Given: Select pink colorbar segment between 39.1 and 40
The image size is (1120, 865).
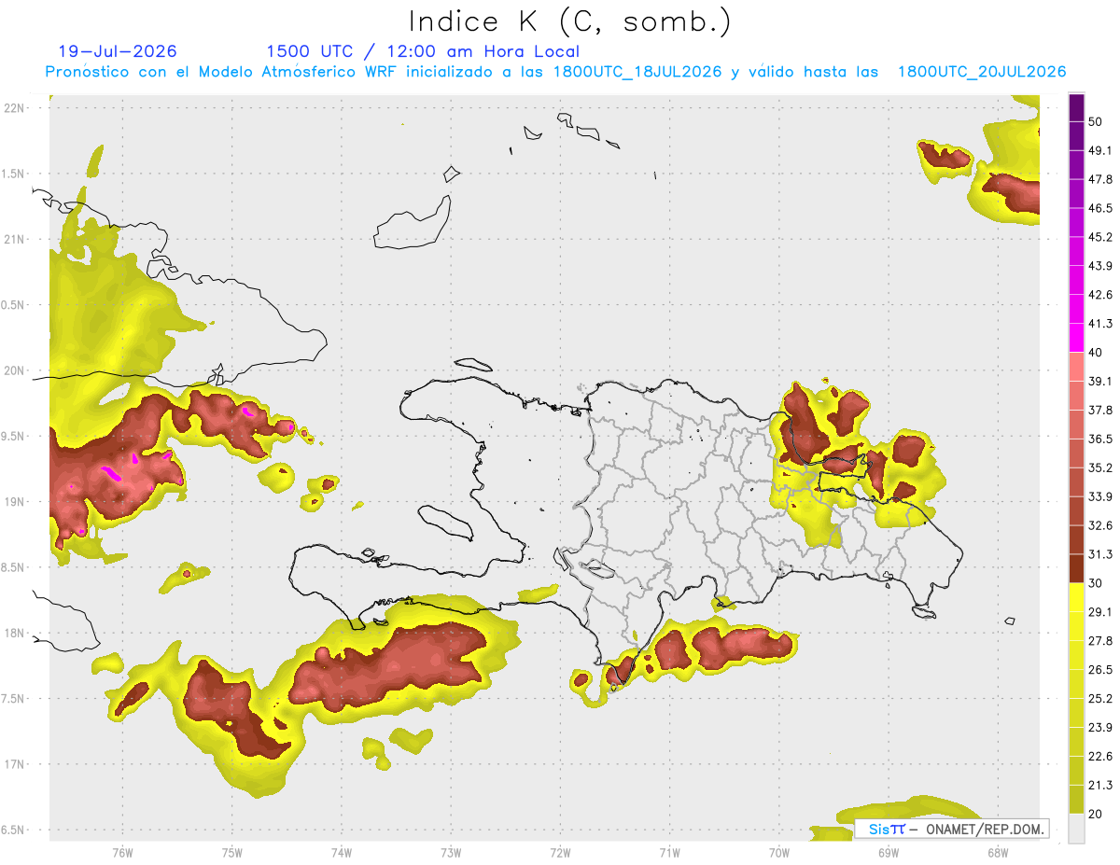Looking at the screenshot, I should point(1076,367).
